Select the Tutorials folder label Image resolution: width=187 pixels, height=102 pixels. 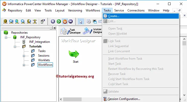coord(35,46)
